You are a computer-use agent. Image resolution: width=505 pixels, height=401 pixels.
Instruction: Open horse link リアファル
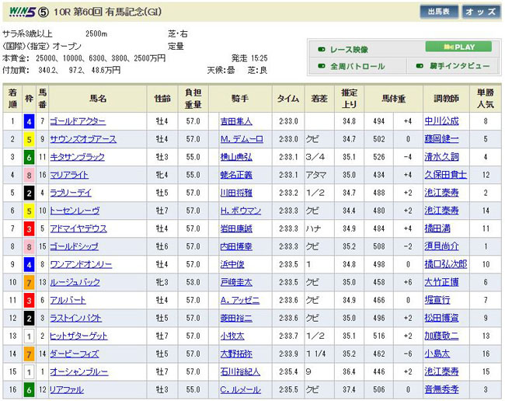[x=69, y=389]
